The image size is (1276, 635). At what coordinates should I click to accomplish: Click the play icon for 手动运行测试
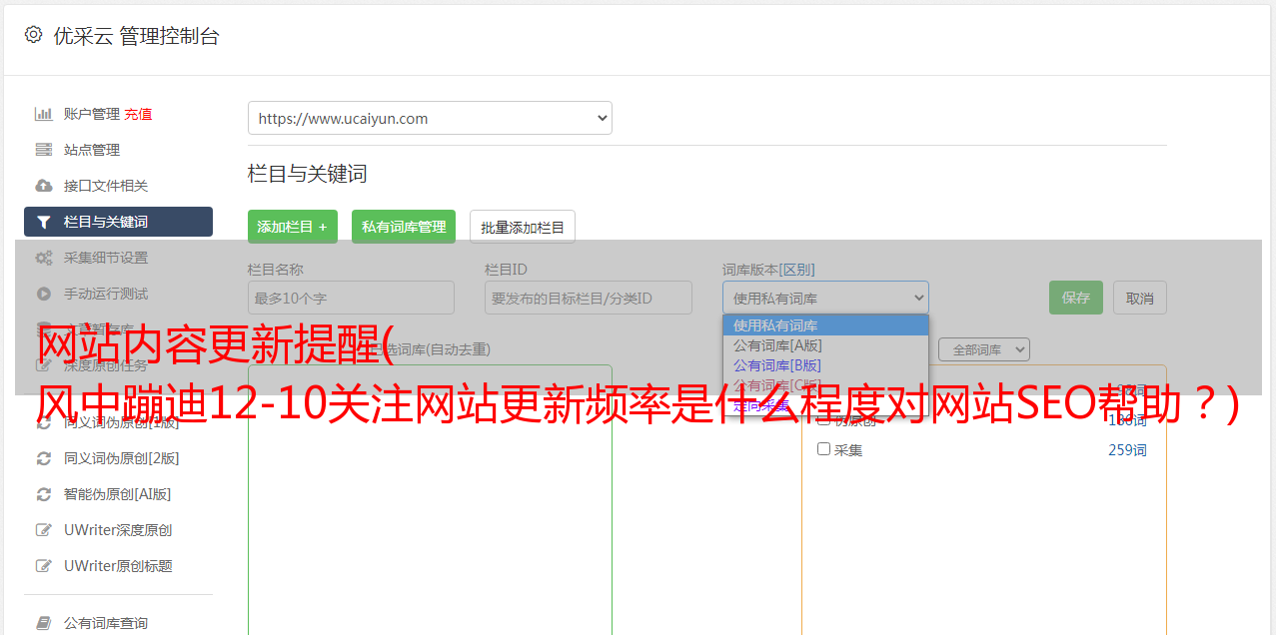coord(43,294)
